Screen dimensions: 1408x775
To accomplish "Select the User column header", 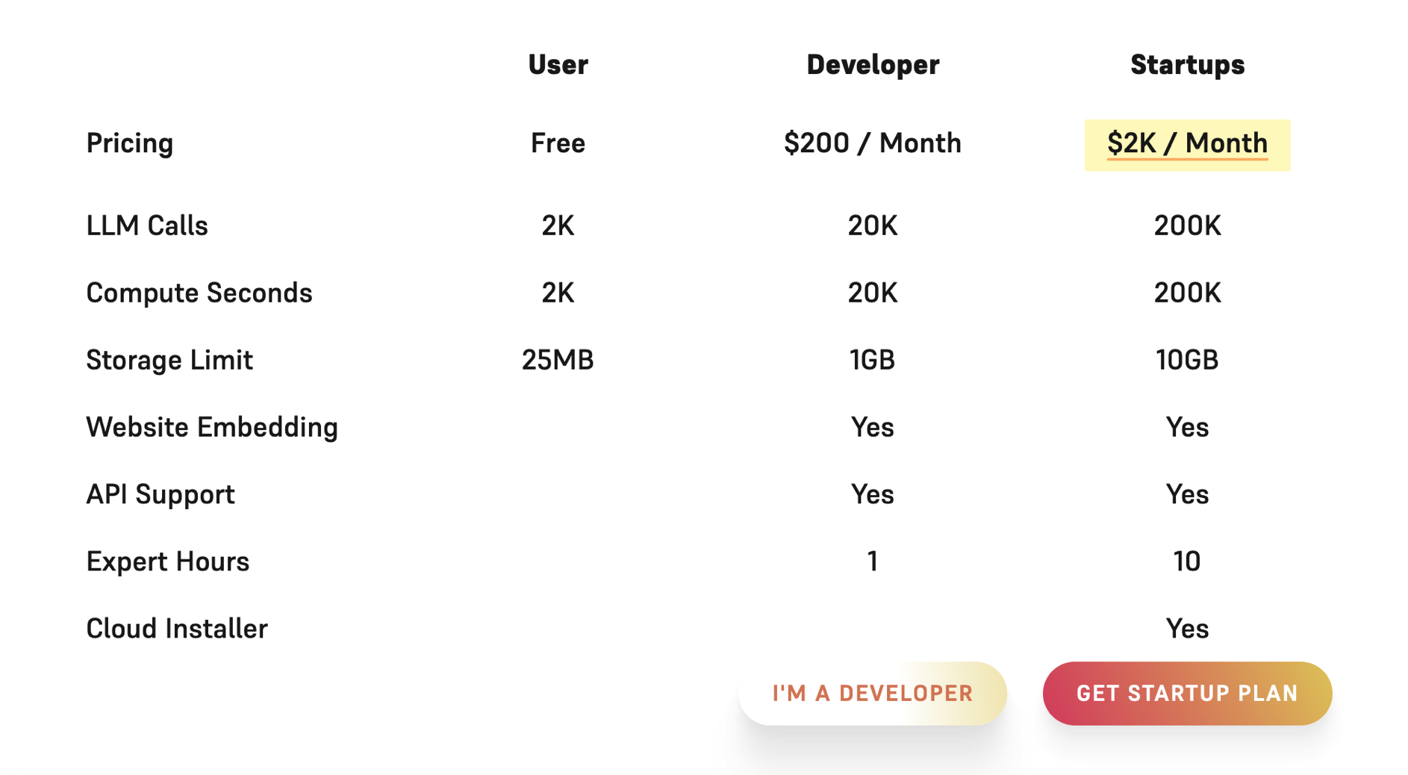I will (558, 65).
